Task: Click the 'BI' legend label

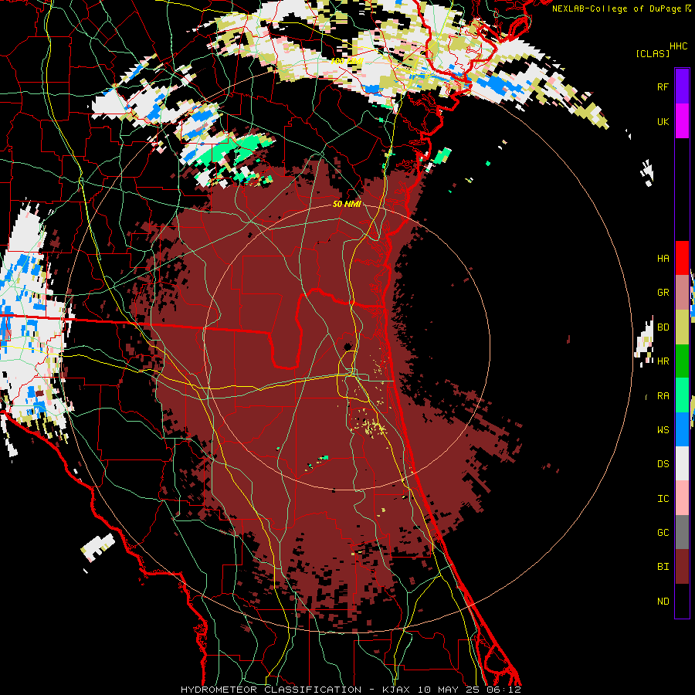Action: [663, 567]
